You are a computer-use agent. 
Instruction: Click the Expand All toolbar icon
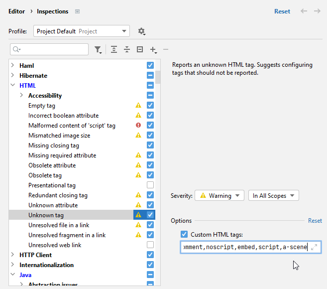114,49
